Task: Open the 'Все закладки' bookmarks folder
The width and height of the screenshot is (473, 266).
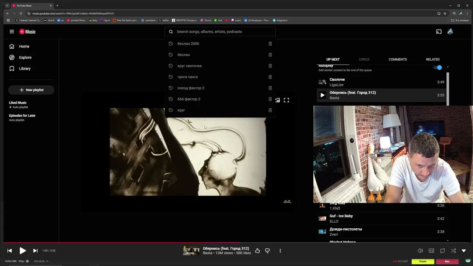Action: tap(460, 20)
